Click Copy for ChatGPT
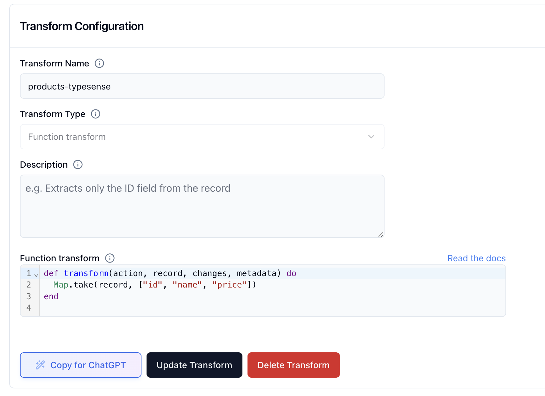This screenshot has width=545, height=396. pyautogui.click(x=80, y=365)
